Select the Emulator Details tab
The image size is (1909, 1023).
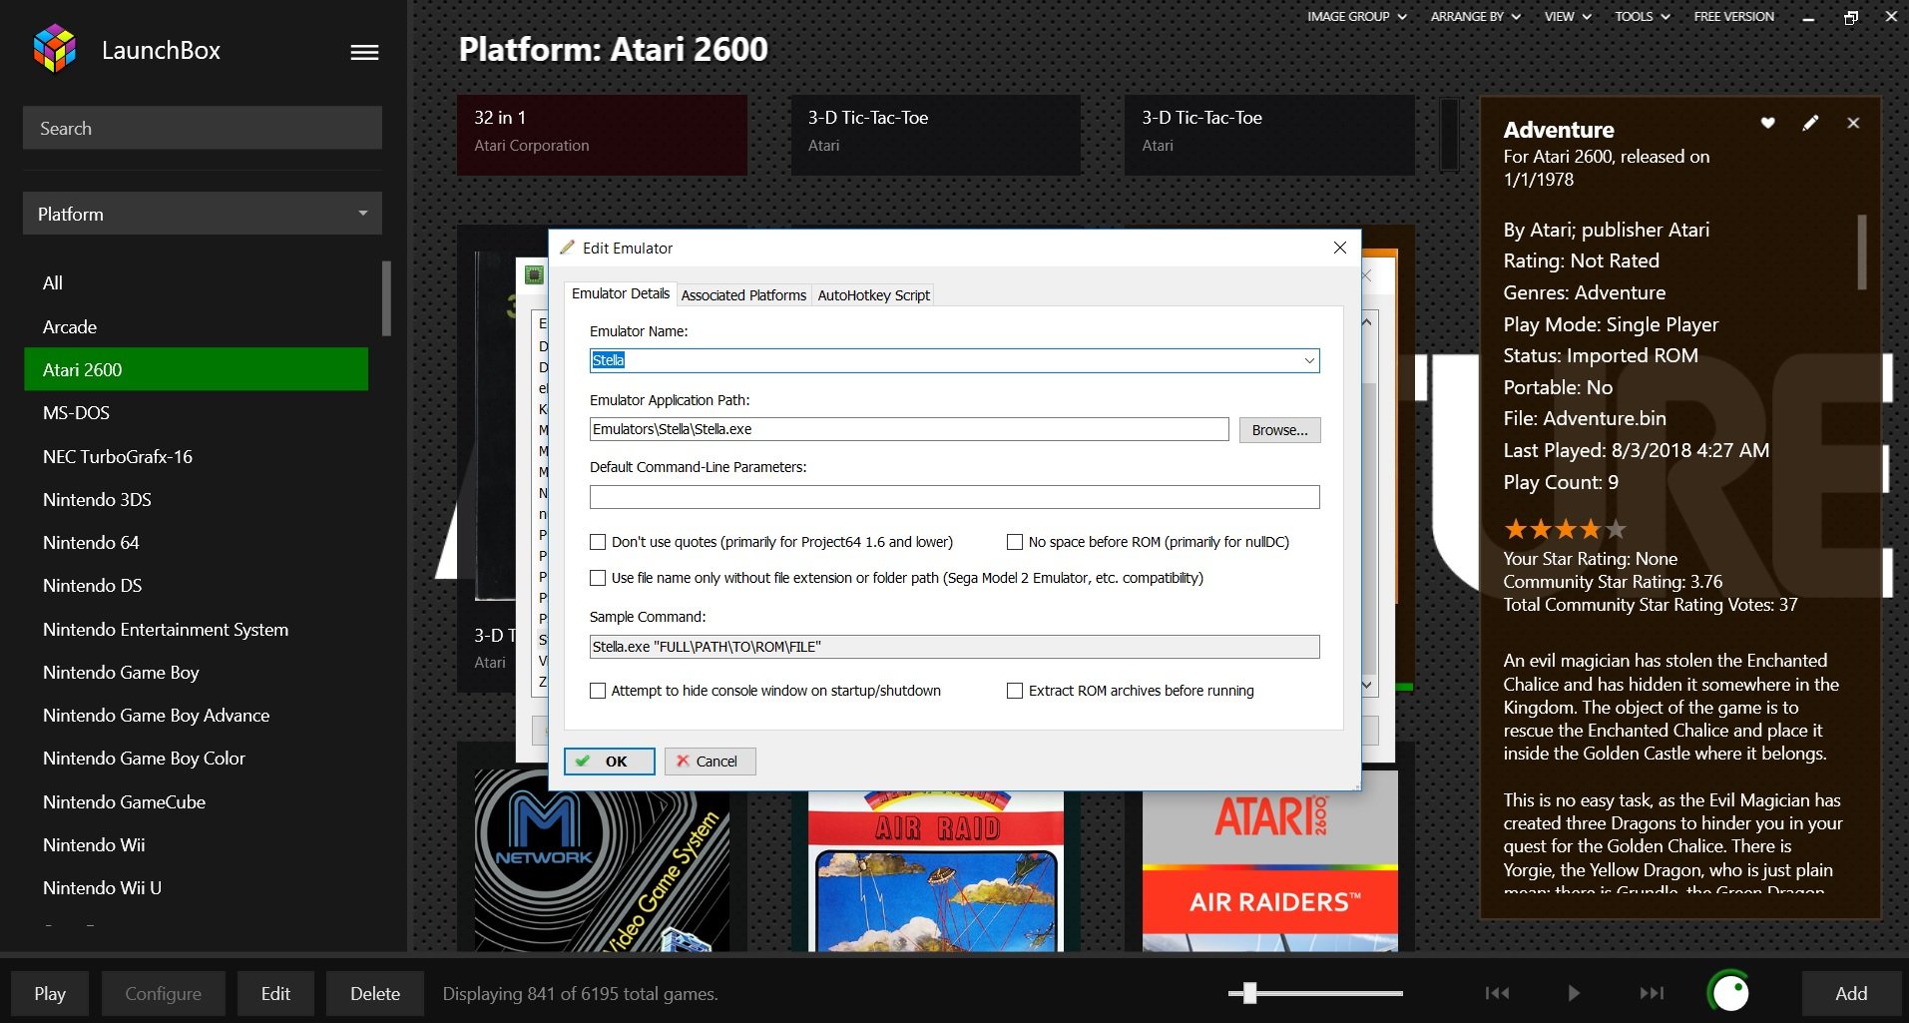coord(621,293)
